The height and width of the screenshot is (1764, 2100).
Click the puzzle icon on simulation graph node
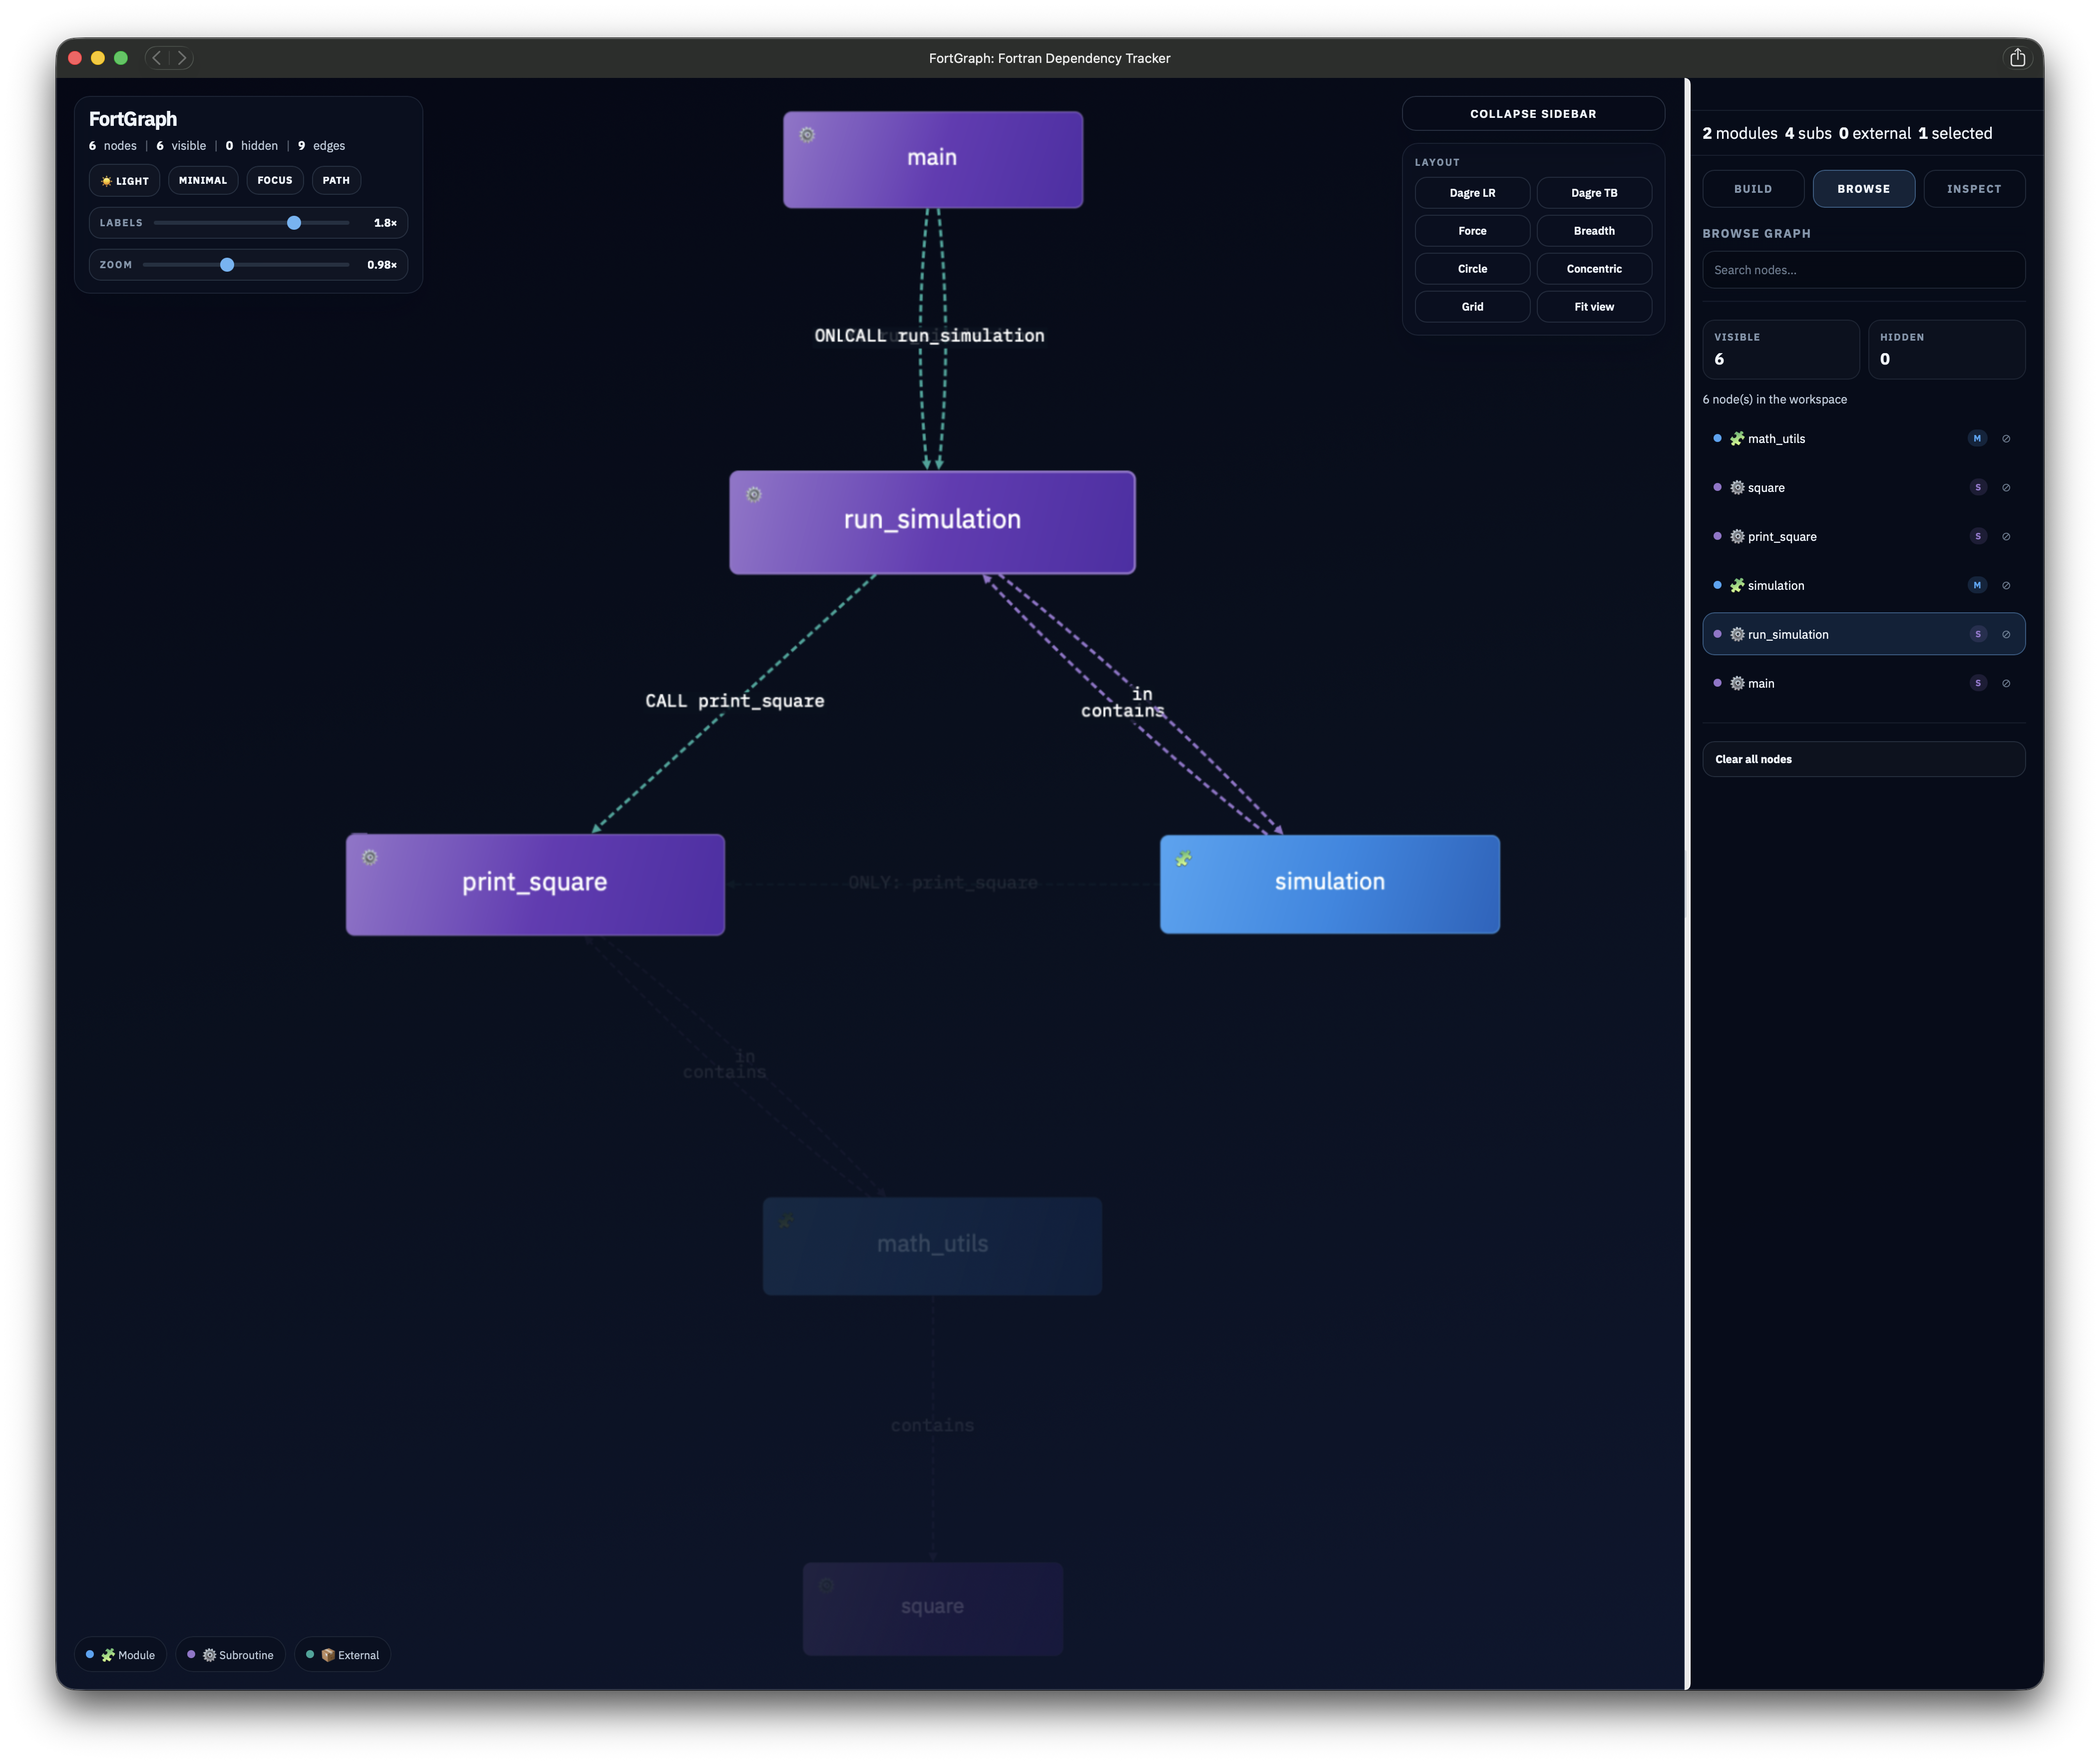1184,859
